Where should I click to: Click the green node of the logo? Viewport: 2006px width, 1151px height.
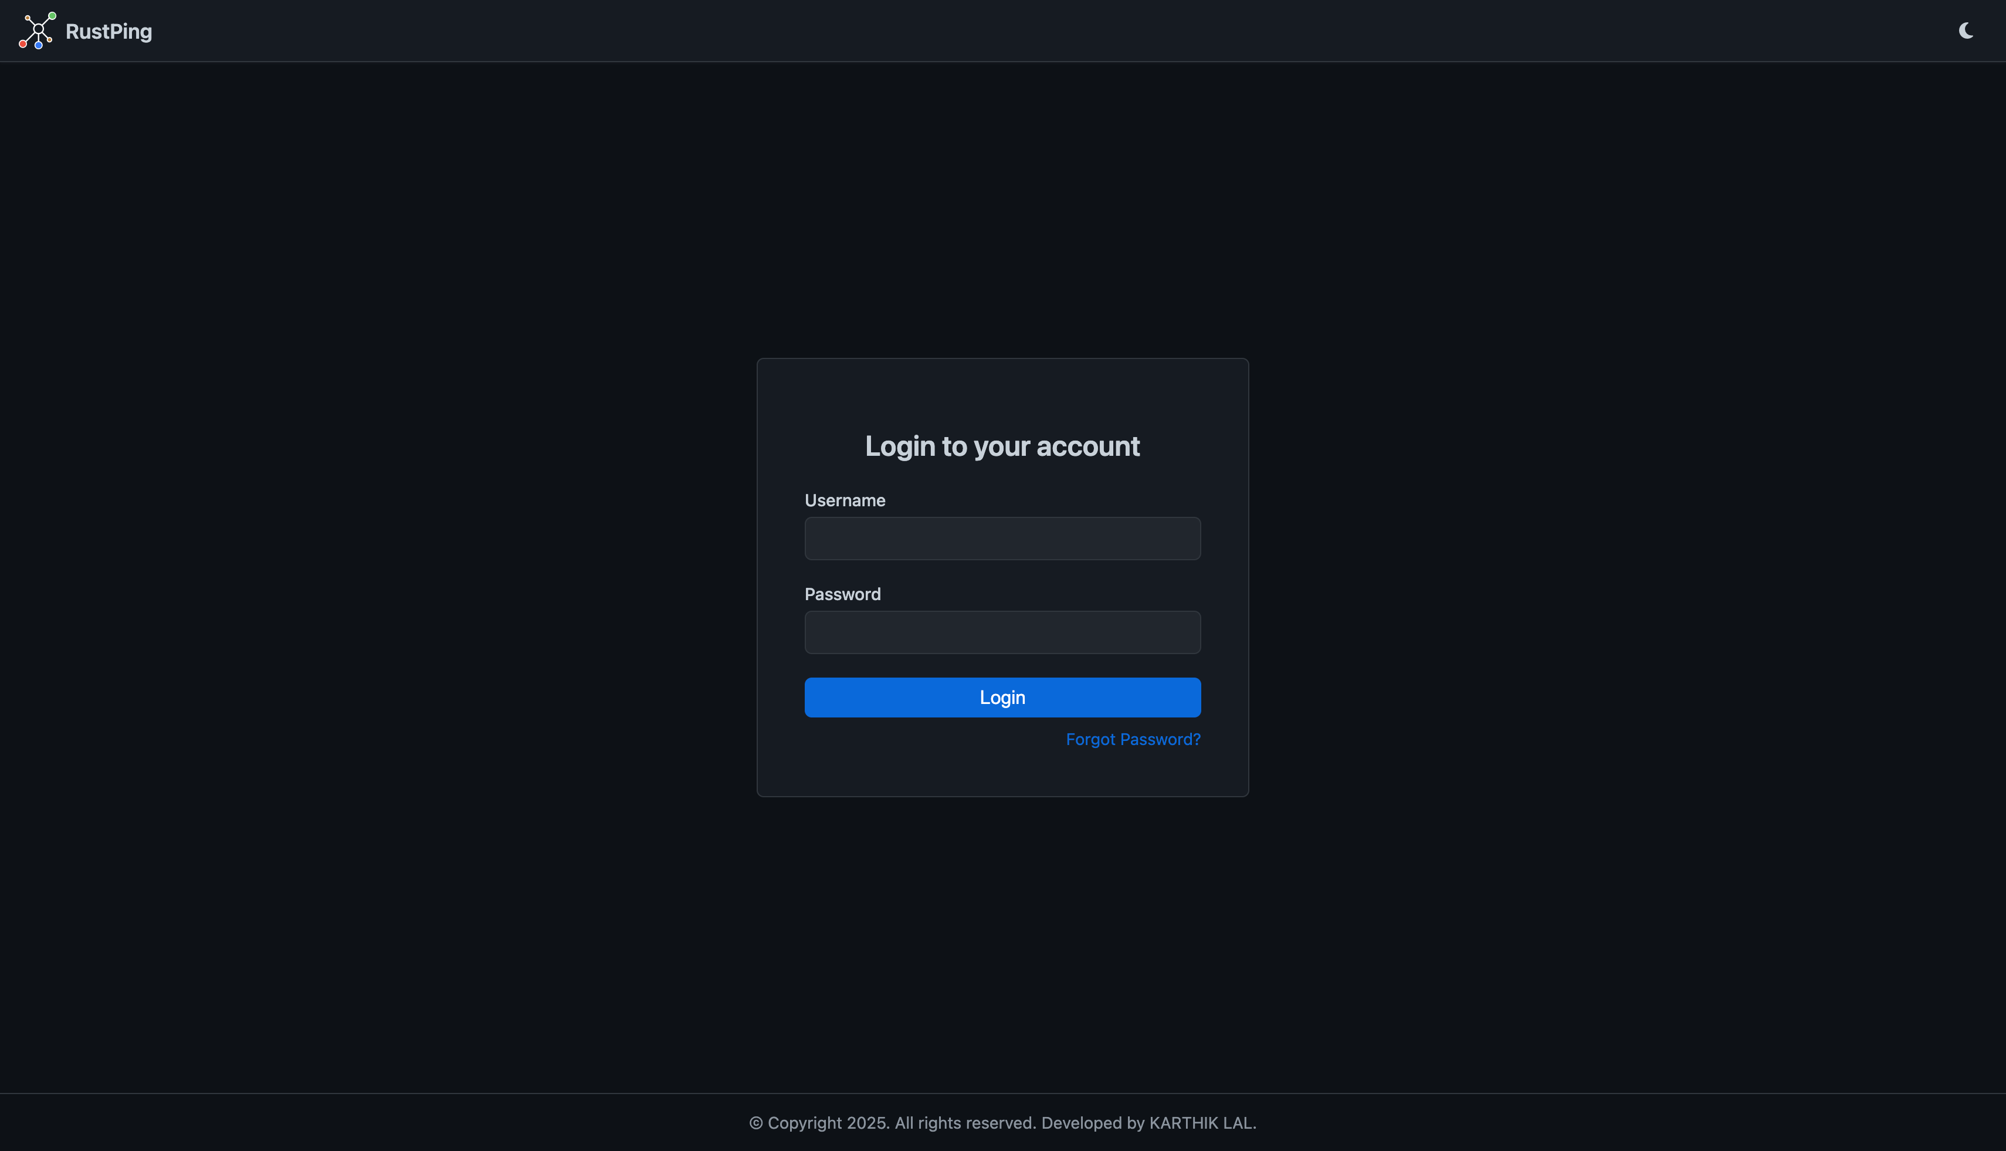(x=52, y=16)
